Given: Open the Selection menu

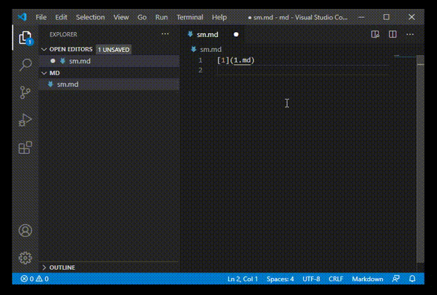Looking at the screenshot, I should coord(90,17).
